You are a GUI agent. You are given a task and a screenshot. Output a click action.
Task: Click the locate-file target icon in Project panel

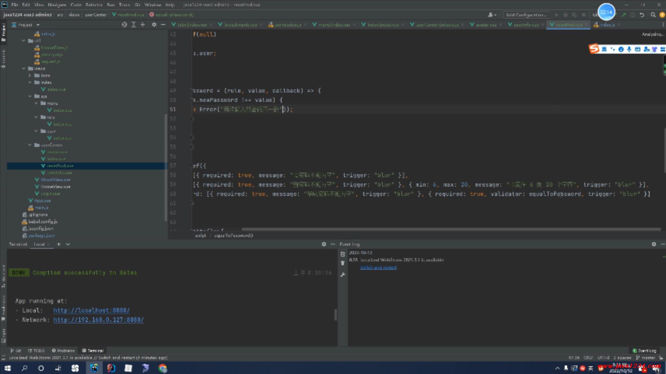[124, 25]
